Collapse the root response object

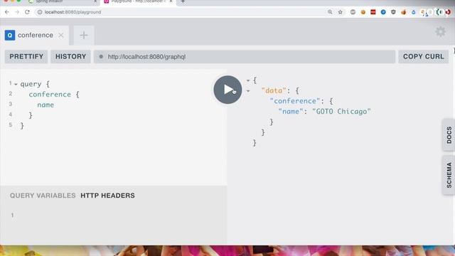pyautogui.click(x=248, y=80)
